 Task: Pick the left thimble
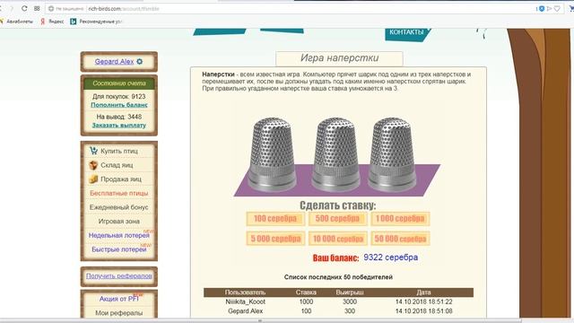(272, 153)
